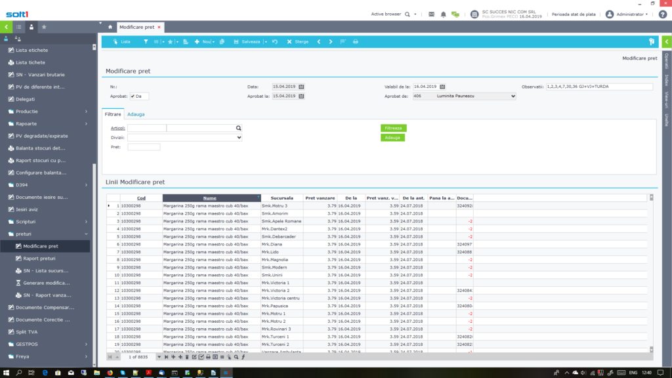Collapse sidebar with green back arrow
672x378 pixels.
pos(6,27)
